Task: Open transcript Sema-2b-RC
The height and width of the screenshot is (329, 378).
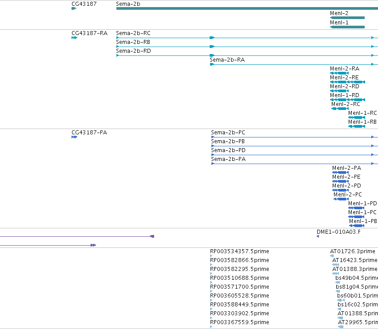Action: point(133,33)
